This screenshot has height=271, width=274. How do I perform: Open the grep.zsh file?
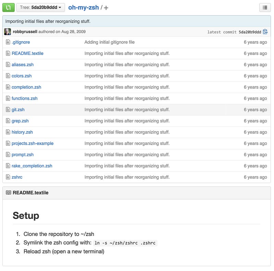coord(20,121)
